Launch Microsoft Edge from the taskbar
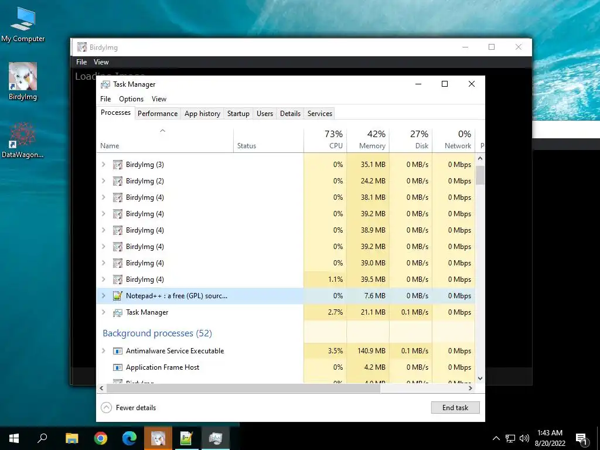 (129, 438)
